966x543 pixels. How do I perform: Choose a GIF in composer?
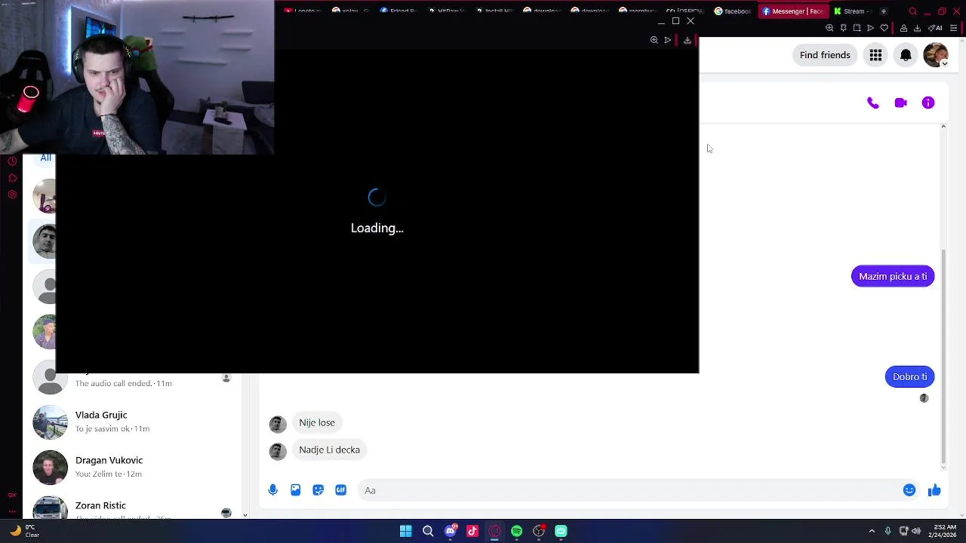pyautogui.click(x=341, y=490)
